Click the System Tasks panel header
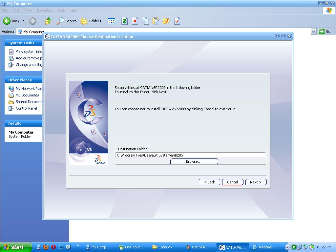 tap(23, 43)
